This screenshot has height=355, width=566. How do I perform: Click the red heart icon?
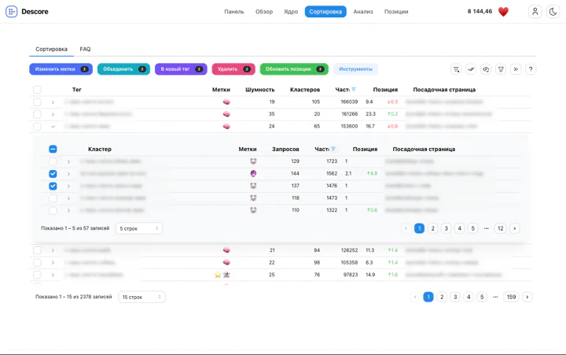point(504,12)
